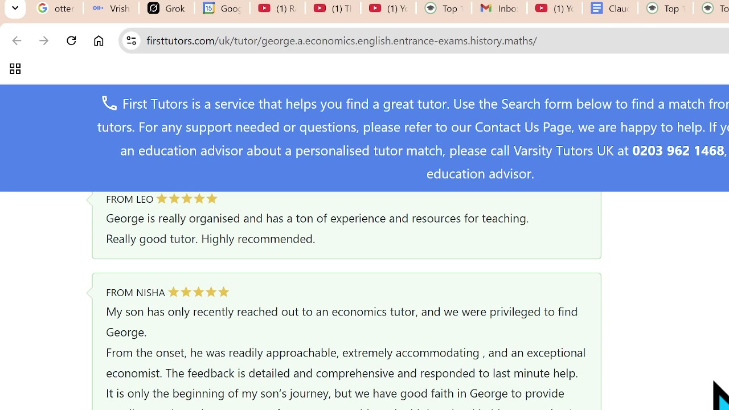Open the tab groups grid icon
This screenshot has width=729, height=410.
(x=15, y=69)
